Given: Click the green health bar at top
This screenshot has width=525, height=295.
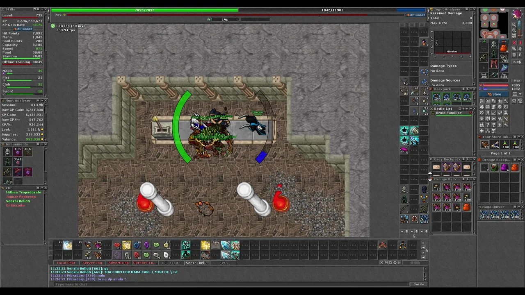Looking at the screenshot, I should (145, 10).
